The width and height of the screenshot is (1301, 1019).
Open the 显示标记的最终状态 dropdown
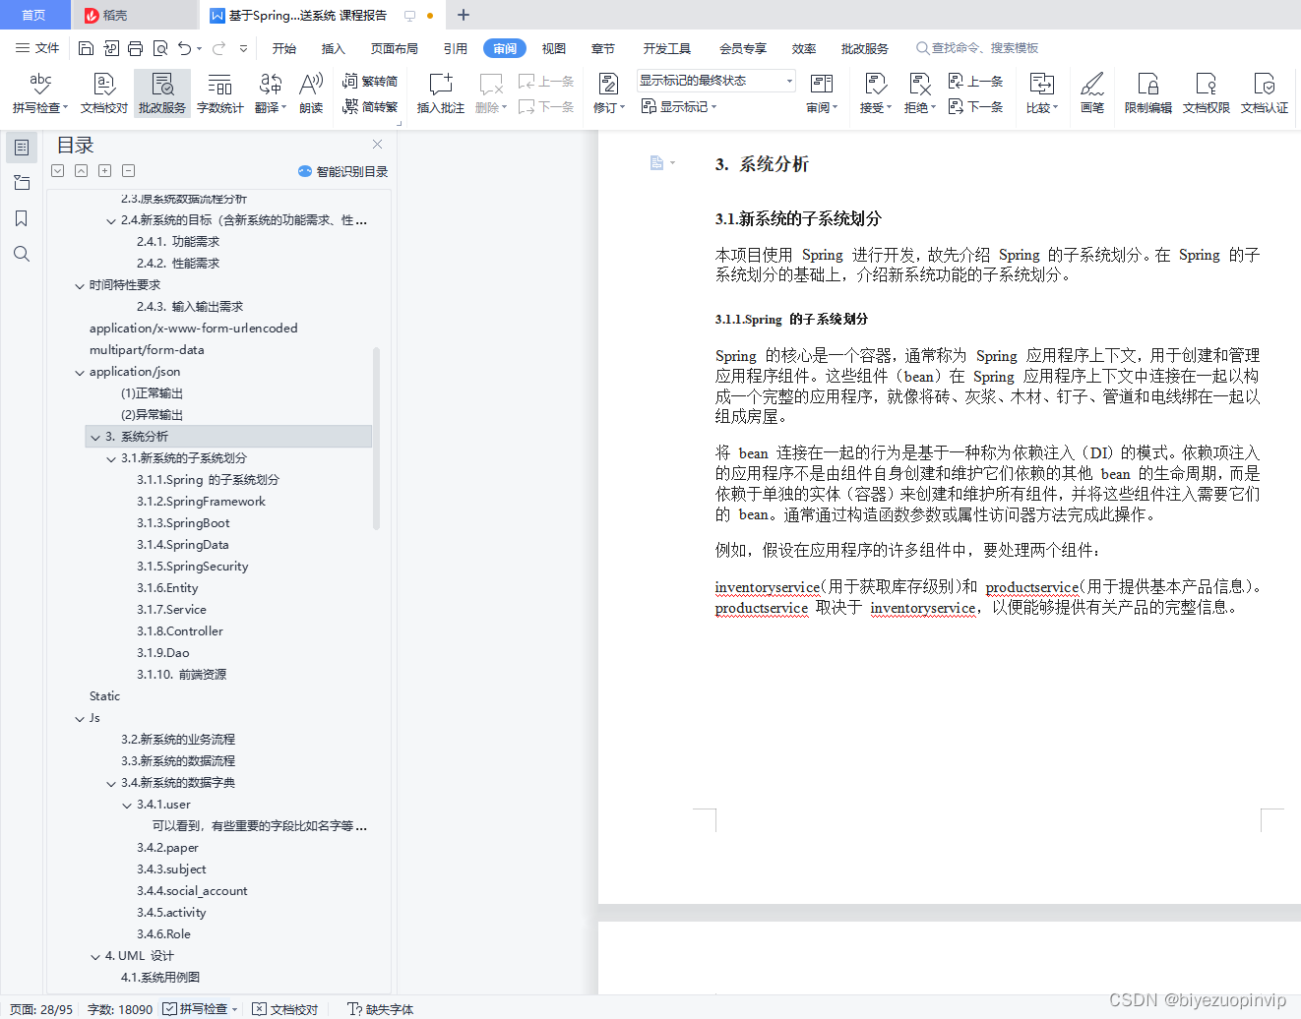coord(788,80)
